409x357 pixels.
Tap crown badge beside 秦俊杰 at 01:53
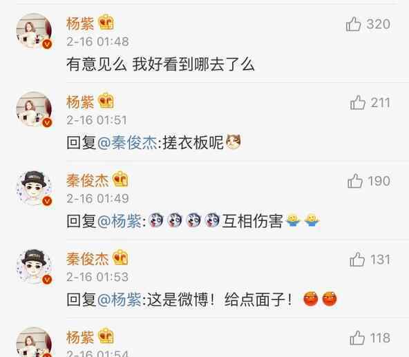120,258
